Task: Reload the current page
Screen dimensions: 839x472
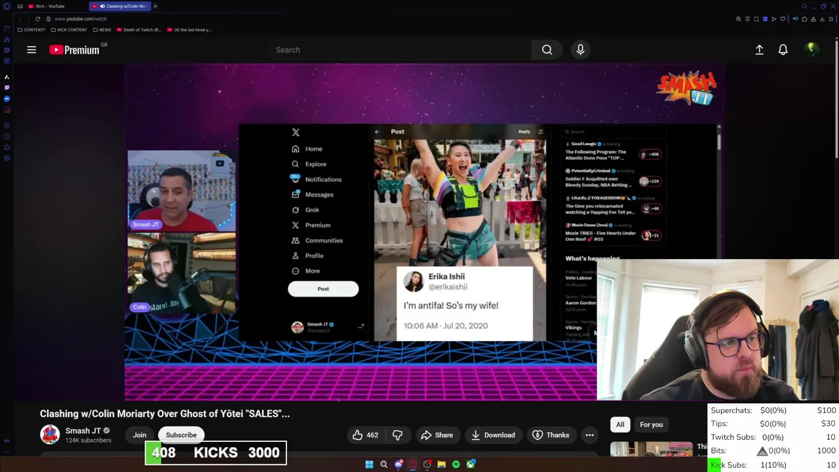Action: point(37,19)
